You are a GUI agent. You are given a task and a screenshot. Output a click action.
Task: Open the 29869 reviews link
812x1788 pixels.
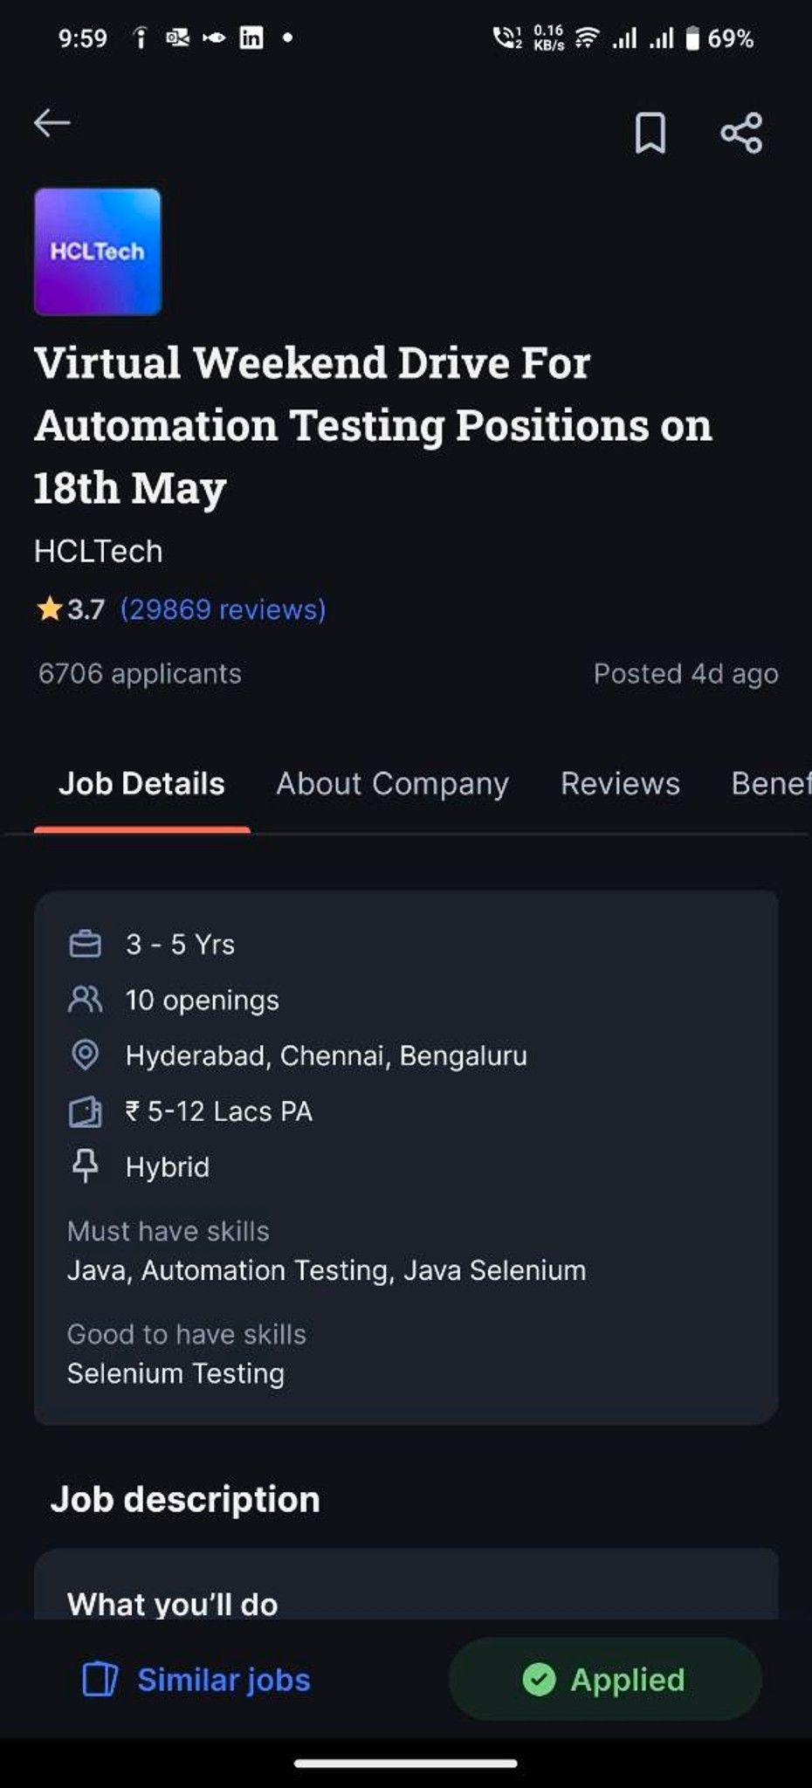click(x=223, y=609)
